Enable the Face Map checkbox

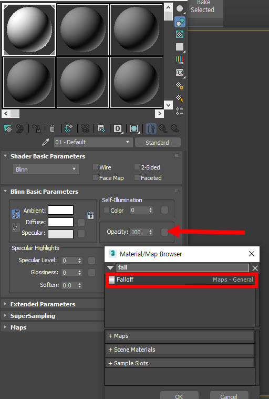(x=96, y=177)
